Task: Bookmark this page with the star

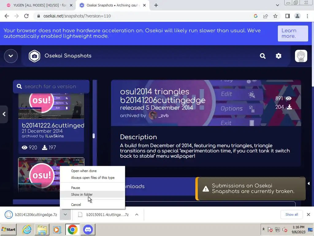Action: (275, 16)
